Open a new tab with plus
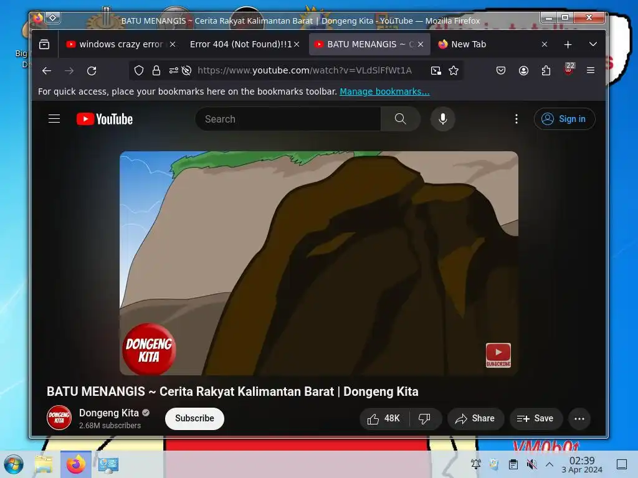The height and width of the screenshot is (478, 638). pos(568,44)
